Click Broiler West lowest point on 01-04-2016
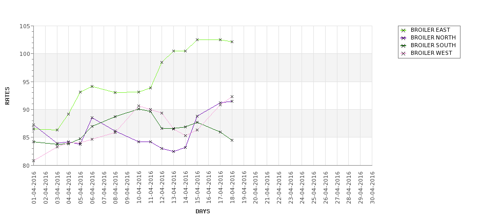500x220 pixels. 33,161
